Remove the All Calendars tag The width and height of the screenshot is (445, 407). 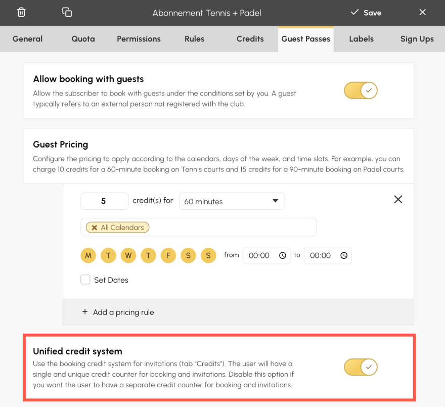[95, 228]
